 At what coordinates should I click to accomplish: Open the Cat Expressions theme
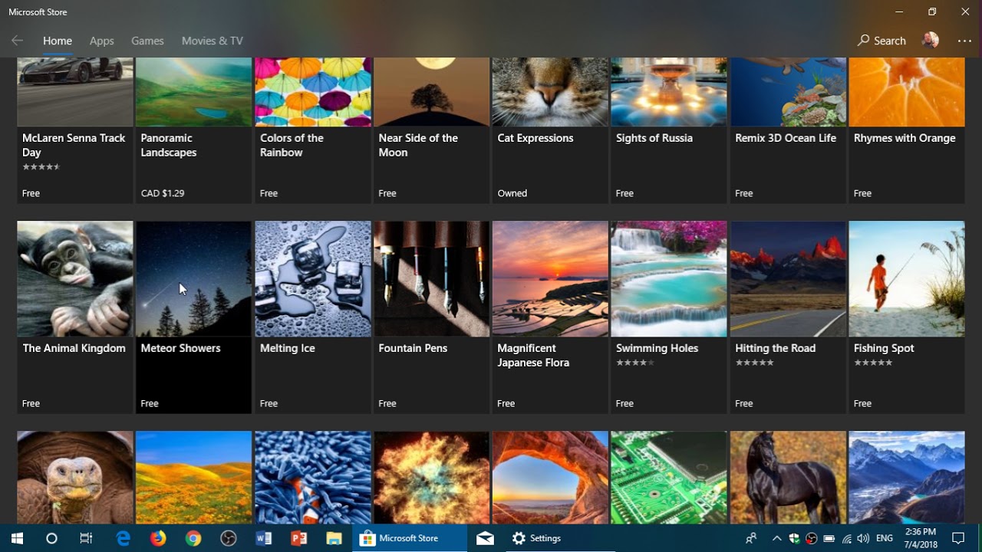[550, 130]
